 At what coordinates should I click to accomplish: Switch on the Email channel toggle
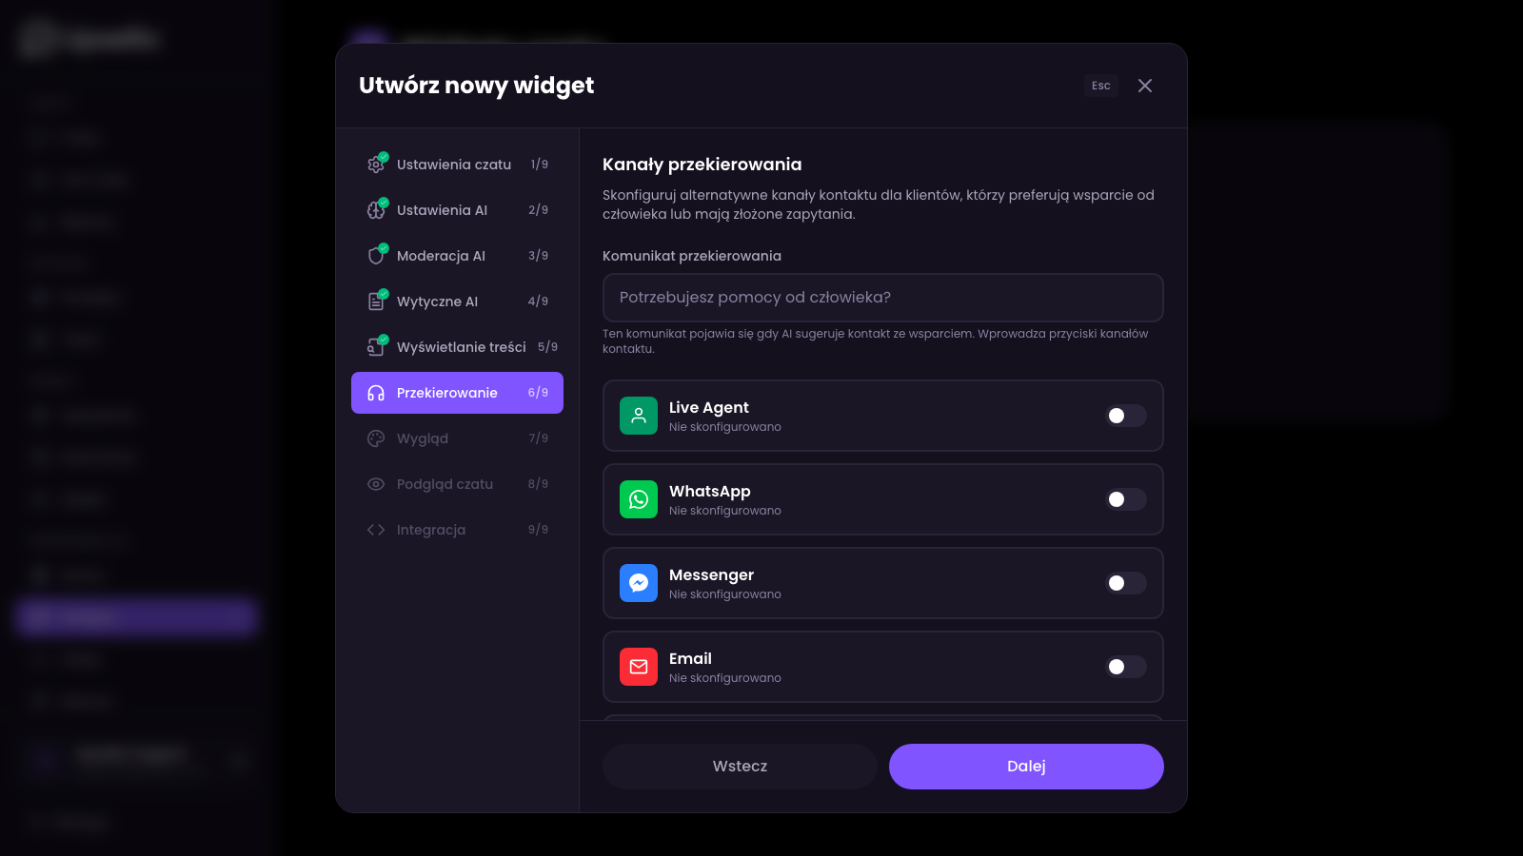1125,667
